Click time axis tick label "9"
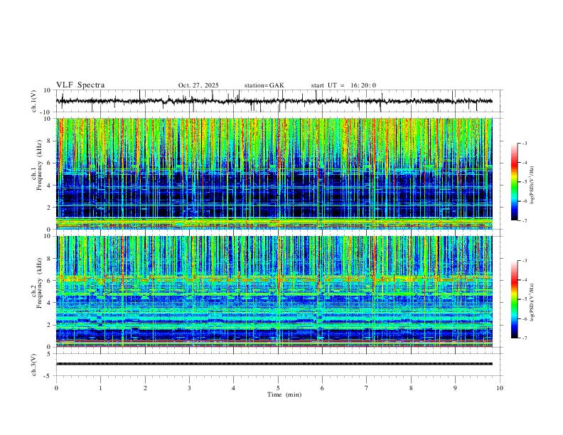Image resolution: width=563 pixels, height=435 pixels. pyautogui.click(x=455, y=388)
